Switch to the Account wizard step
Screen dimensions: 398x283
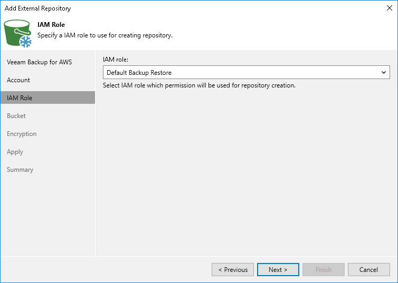(18, 80)
